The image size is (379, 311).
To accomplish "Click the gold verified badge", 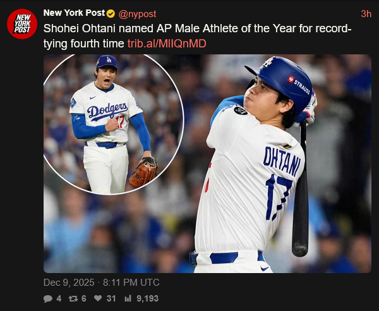I will pyautogui.click(x=111, y=13).
